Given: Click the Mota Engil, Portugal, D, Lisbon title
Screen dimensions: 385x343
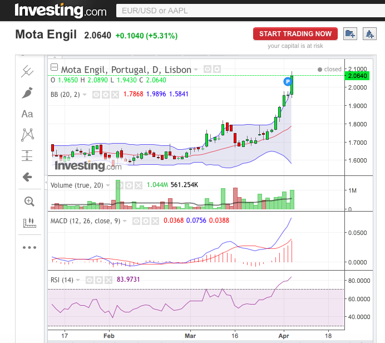Looking at the screenshot, I should [x=126, y=70].
